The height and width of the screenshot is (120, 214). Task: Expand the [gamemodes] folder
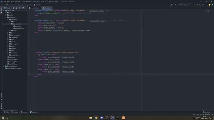[8, 35]
